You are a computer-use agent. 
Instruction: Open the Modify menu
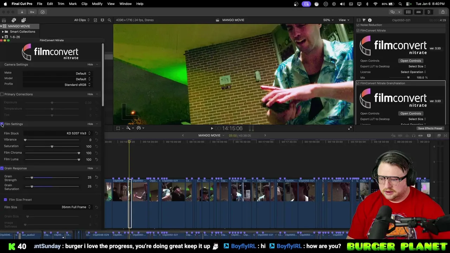click(97, 4)
